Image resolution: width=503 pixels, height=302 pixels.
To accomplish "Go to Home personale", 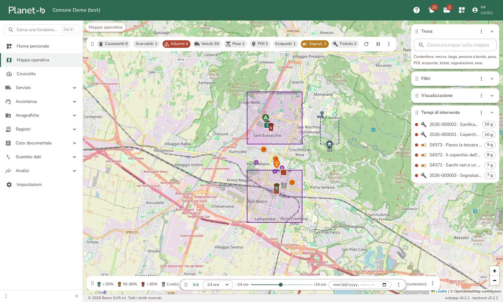I will coord(41,46).
